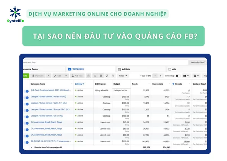The image size is (227, 161).
Task: Click the 41,719 impressions value
Action: coord(166,90)
